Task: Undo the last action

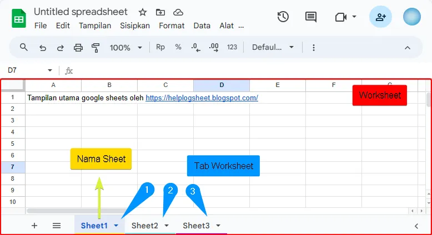Action: click(43, 48)
